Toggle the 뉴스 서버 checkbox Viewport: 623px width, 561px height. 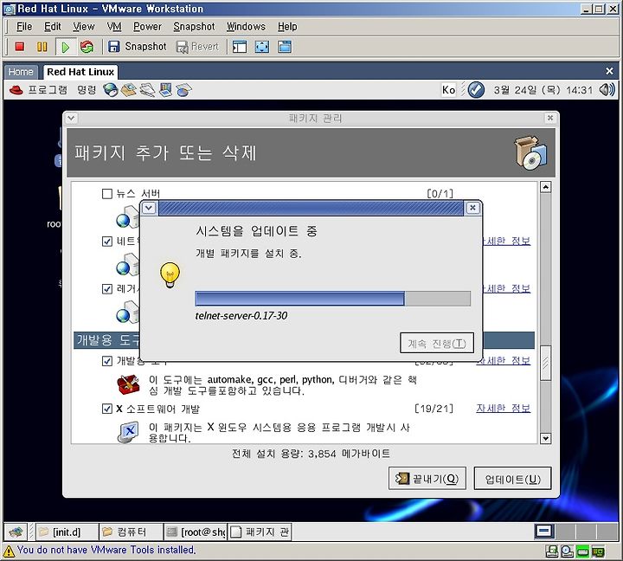coord(107,194)
